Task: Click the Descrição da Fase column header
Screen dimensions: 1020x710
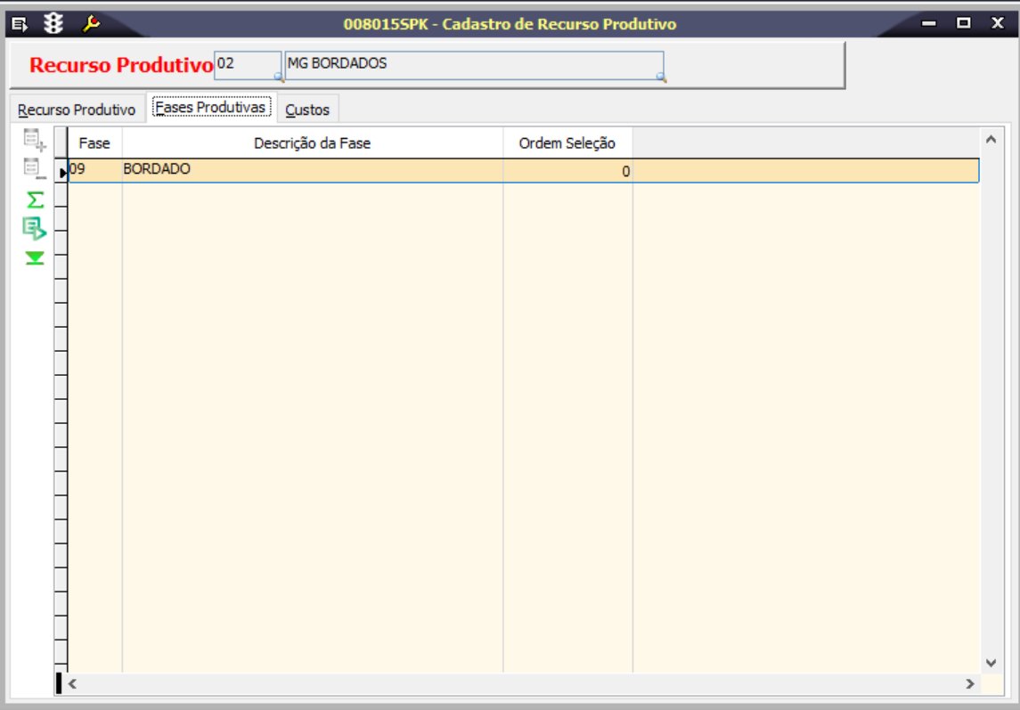Action: (x=313, y=143)
